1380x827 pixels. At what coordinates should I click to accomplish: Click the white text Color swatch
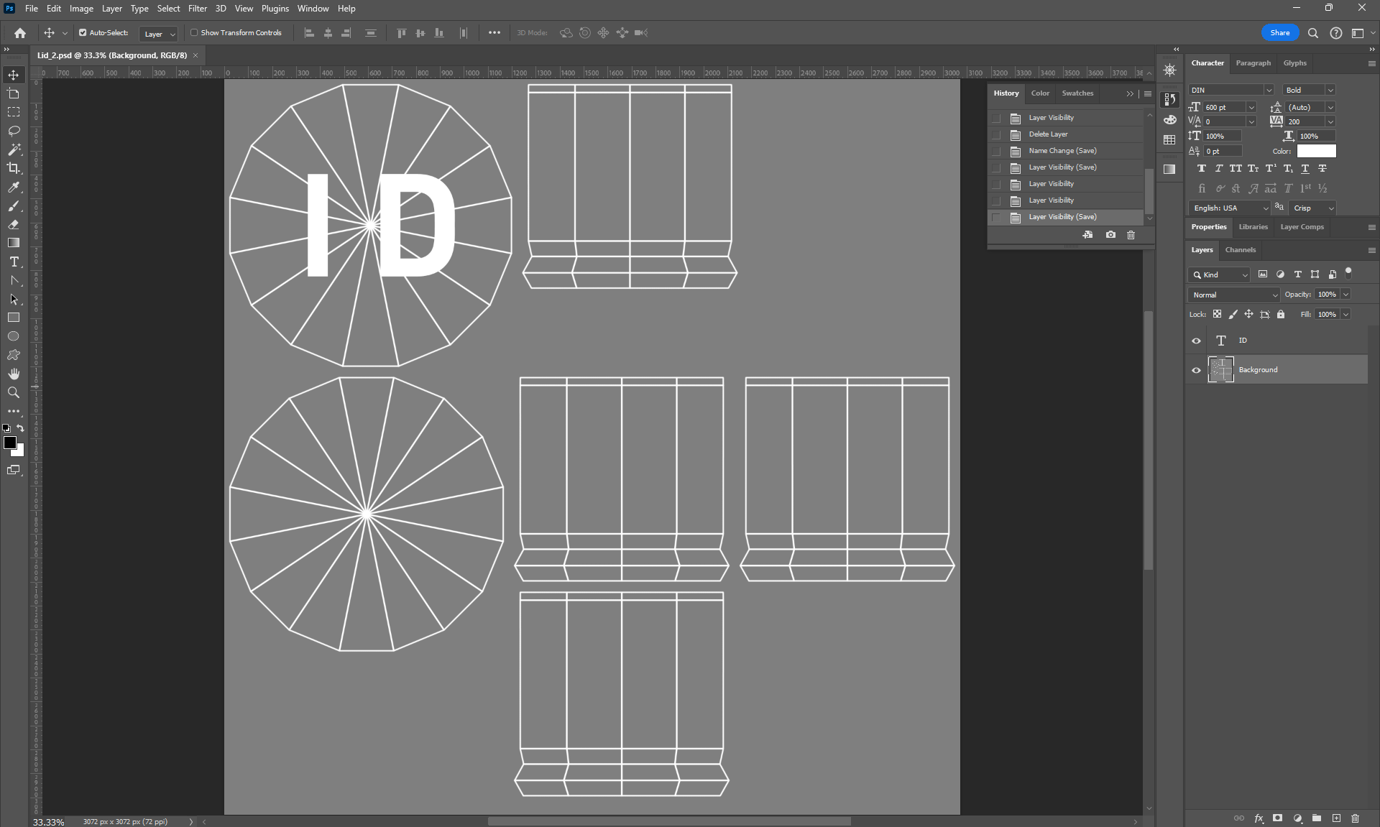pyautogui.click(x=1316, y=151)
